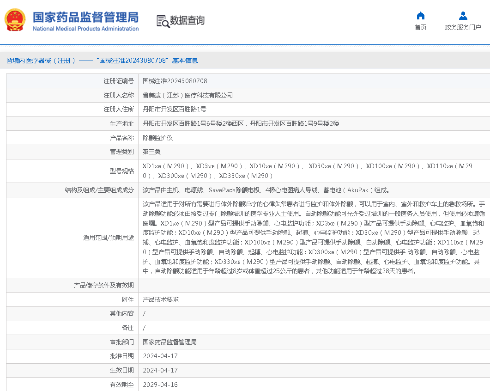Click the 管理类别 label cell
490x391 pixels.
[x=73, y=152]
